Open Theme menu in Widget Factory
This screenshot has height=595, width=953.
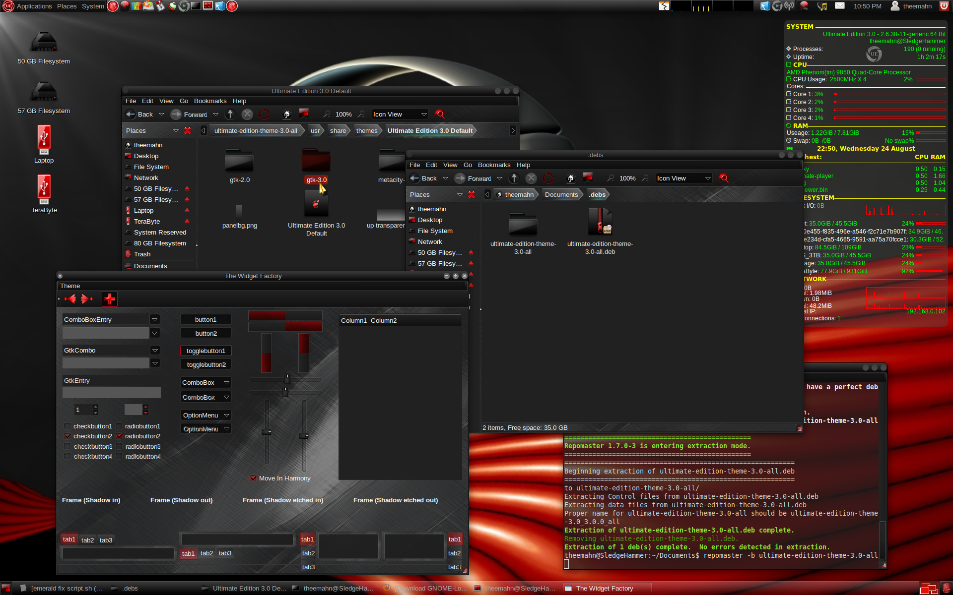(70, 286)
